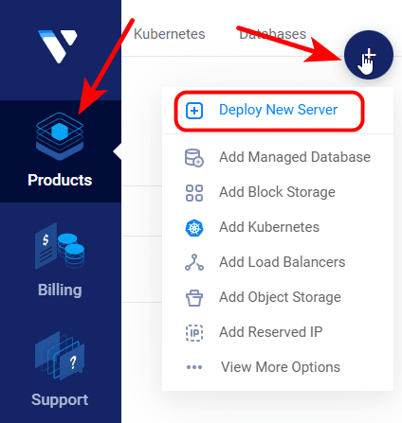Screen dimensions: 402x423
Task: Switch to the Kubernetes tab
Action: coord(170,34)
